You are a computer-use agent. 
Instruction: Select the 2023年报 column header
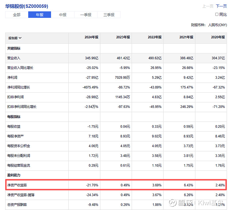tap(123, 37)
